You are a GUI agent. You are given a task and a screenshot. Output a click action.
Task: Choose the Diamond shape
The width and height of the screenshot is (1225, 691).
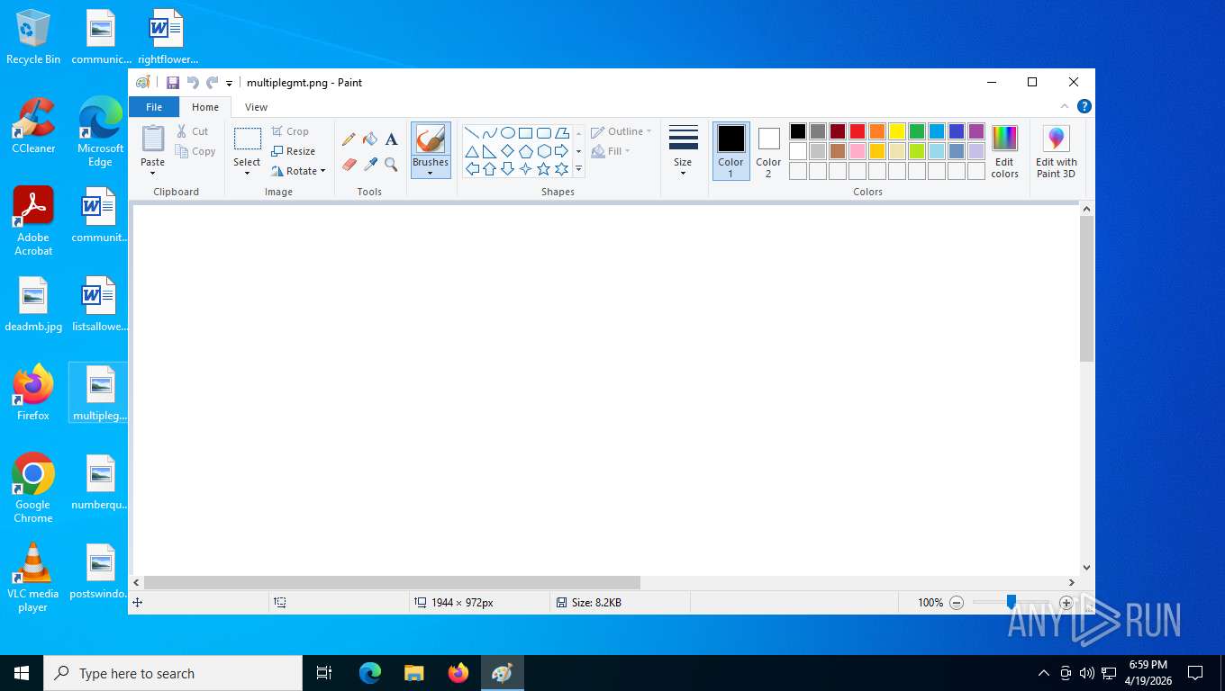pyautogui.click(x=507, y=151)
